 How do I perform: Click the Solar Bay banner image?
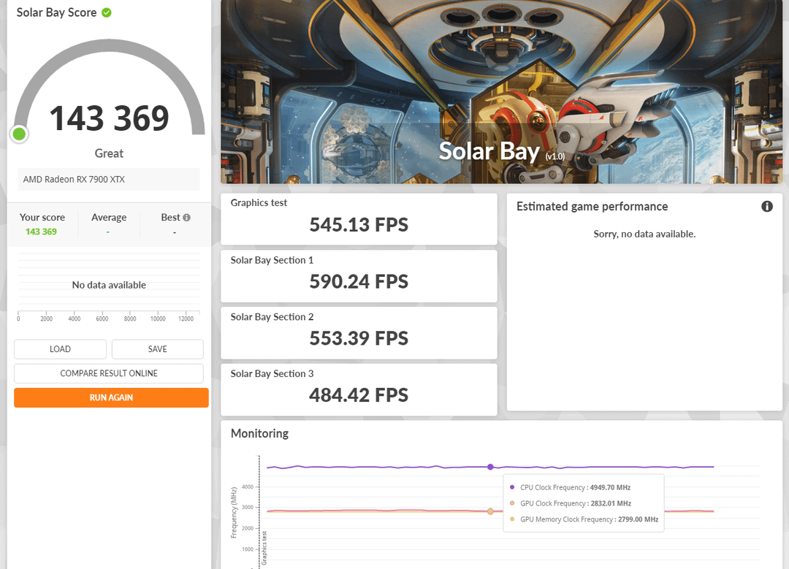[500, 91]
